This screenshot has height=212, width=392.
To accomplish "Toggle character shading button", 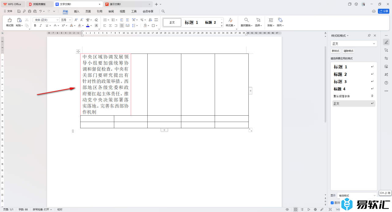I will click(96, 26).
